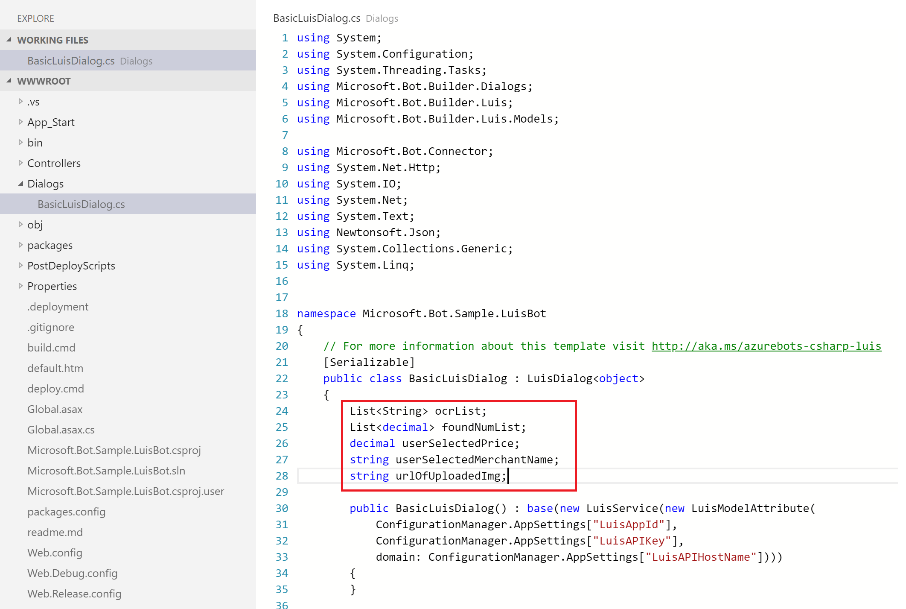This screenshot has height=609, width=906.
Task: Open Web.config file
Action: pos(55,553)
